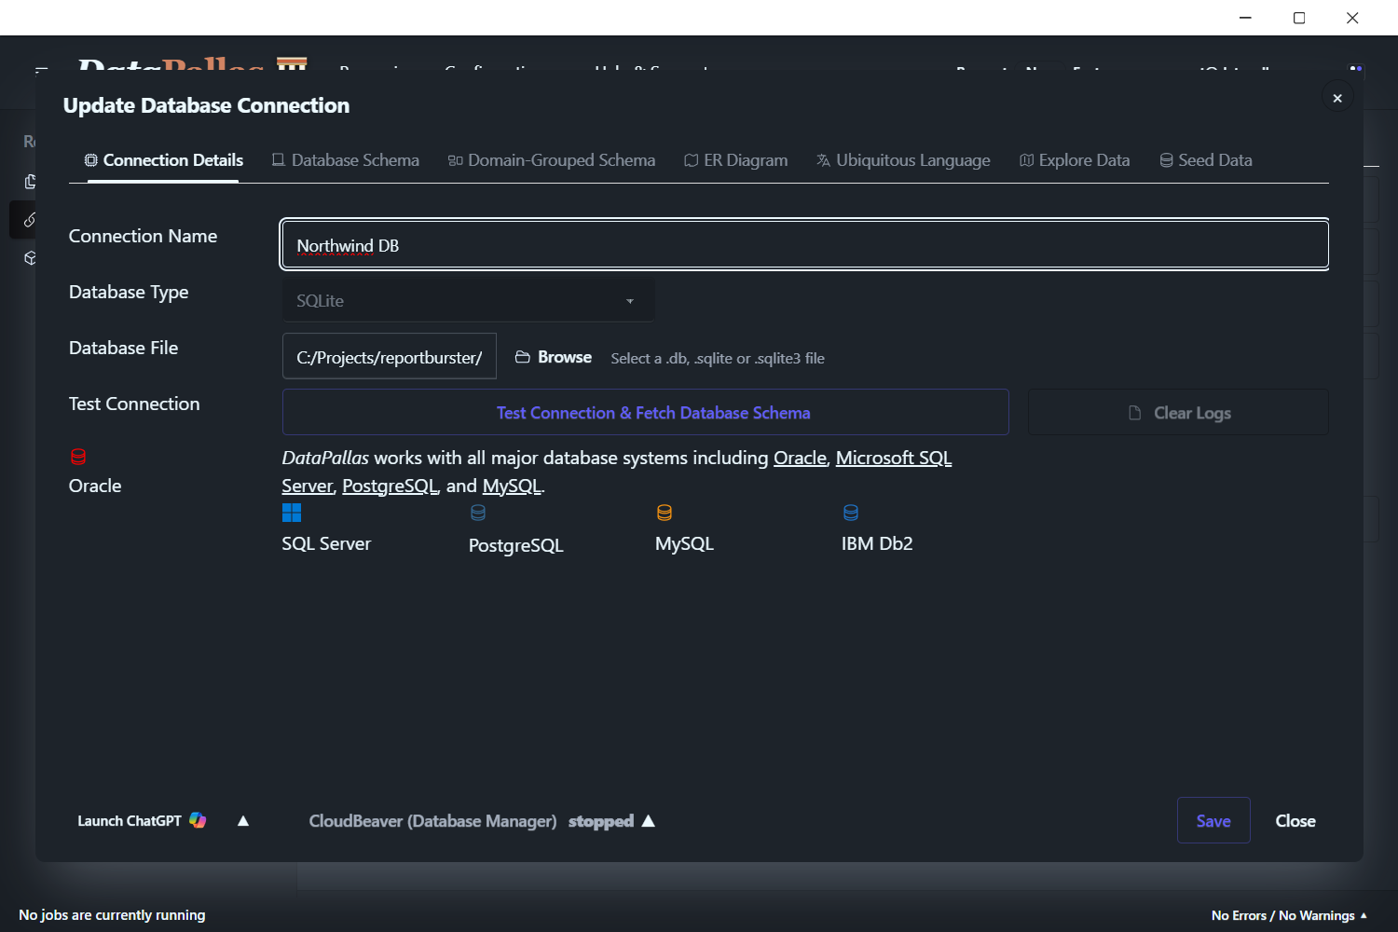Screen dimensions: 1398x932
Task: Click 'No jobs are currently running' status
Action: click(x=112, y=915)
